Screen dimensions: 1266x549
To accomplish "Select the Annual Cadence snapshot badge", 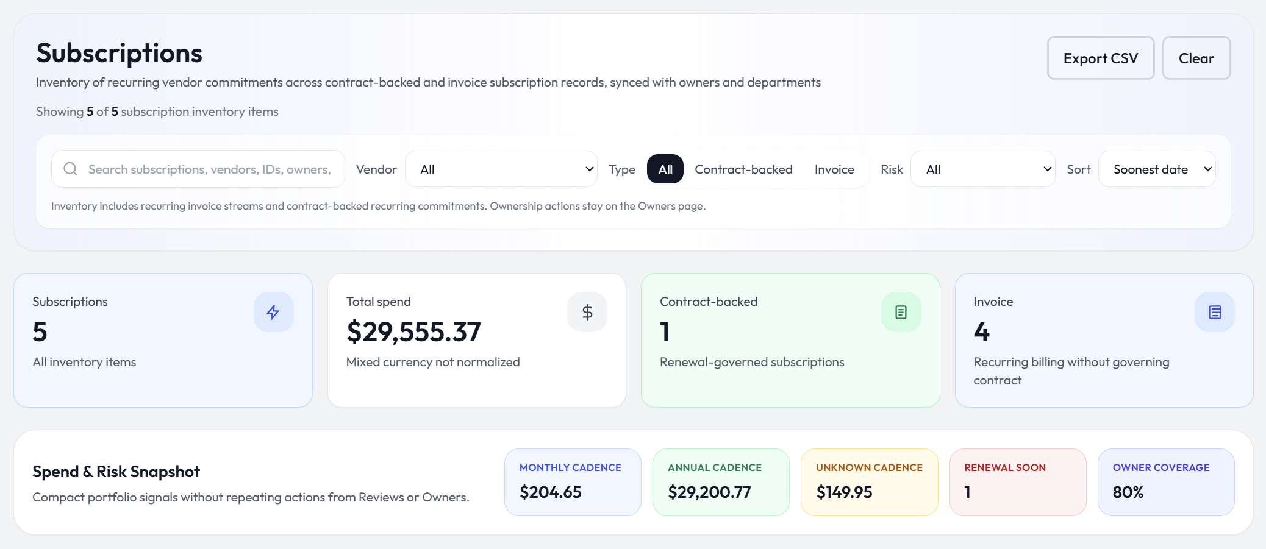I will (721, 481).
